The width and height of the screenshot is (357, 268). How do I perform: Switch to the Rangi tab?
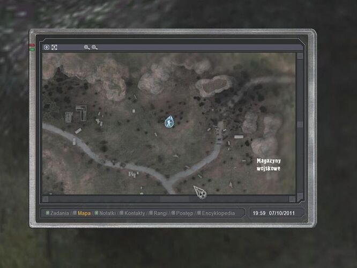tap(160, 213)
